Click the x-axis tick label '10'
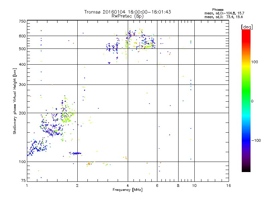This screenshot has height=202, width=269. [x=194, y=186]
